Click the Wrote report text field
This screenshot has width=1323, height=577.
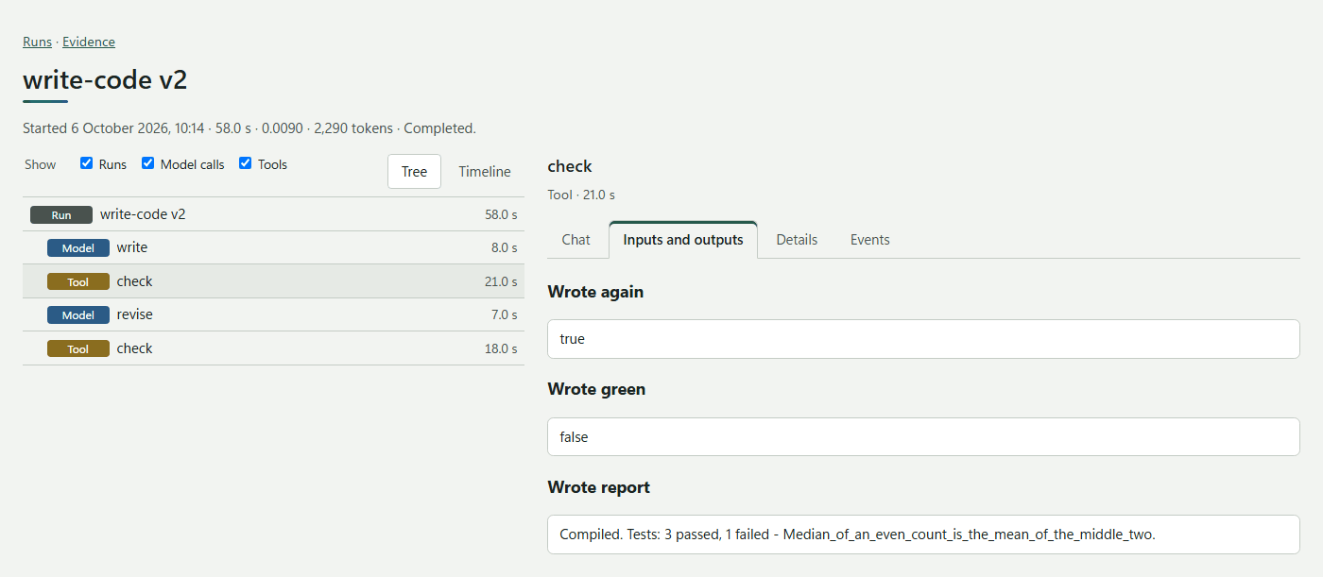pyautogui.click(x=923, y=535)
